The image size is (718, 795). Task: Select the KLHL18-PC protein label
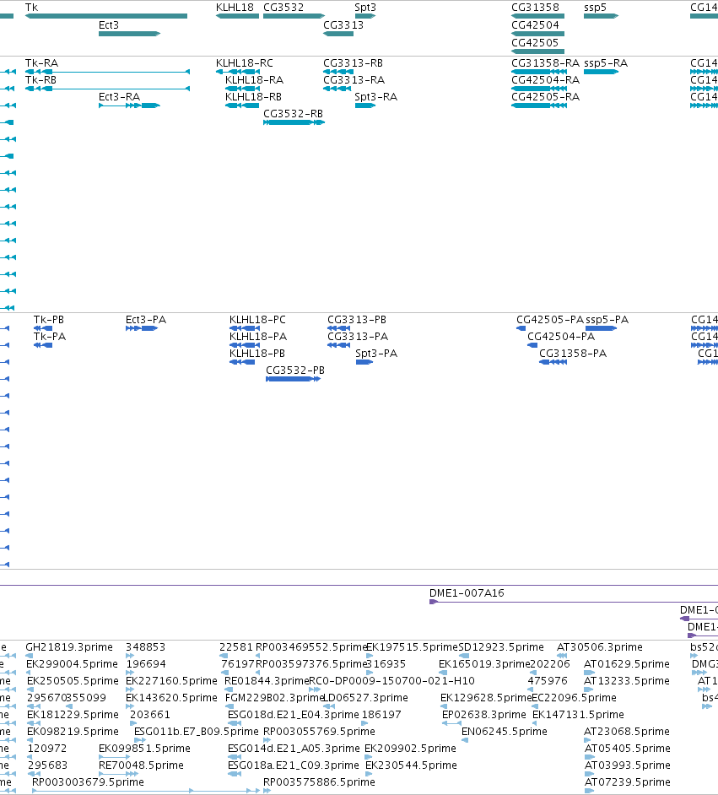point(257,319)
